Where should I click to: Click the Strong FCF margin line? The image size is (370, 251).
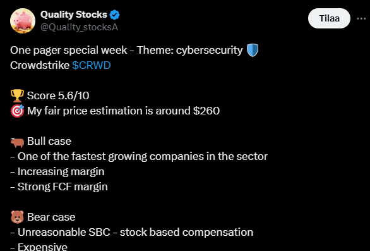[x=59, y=187]
